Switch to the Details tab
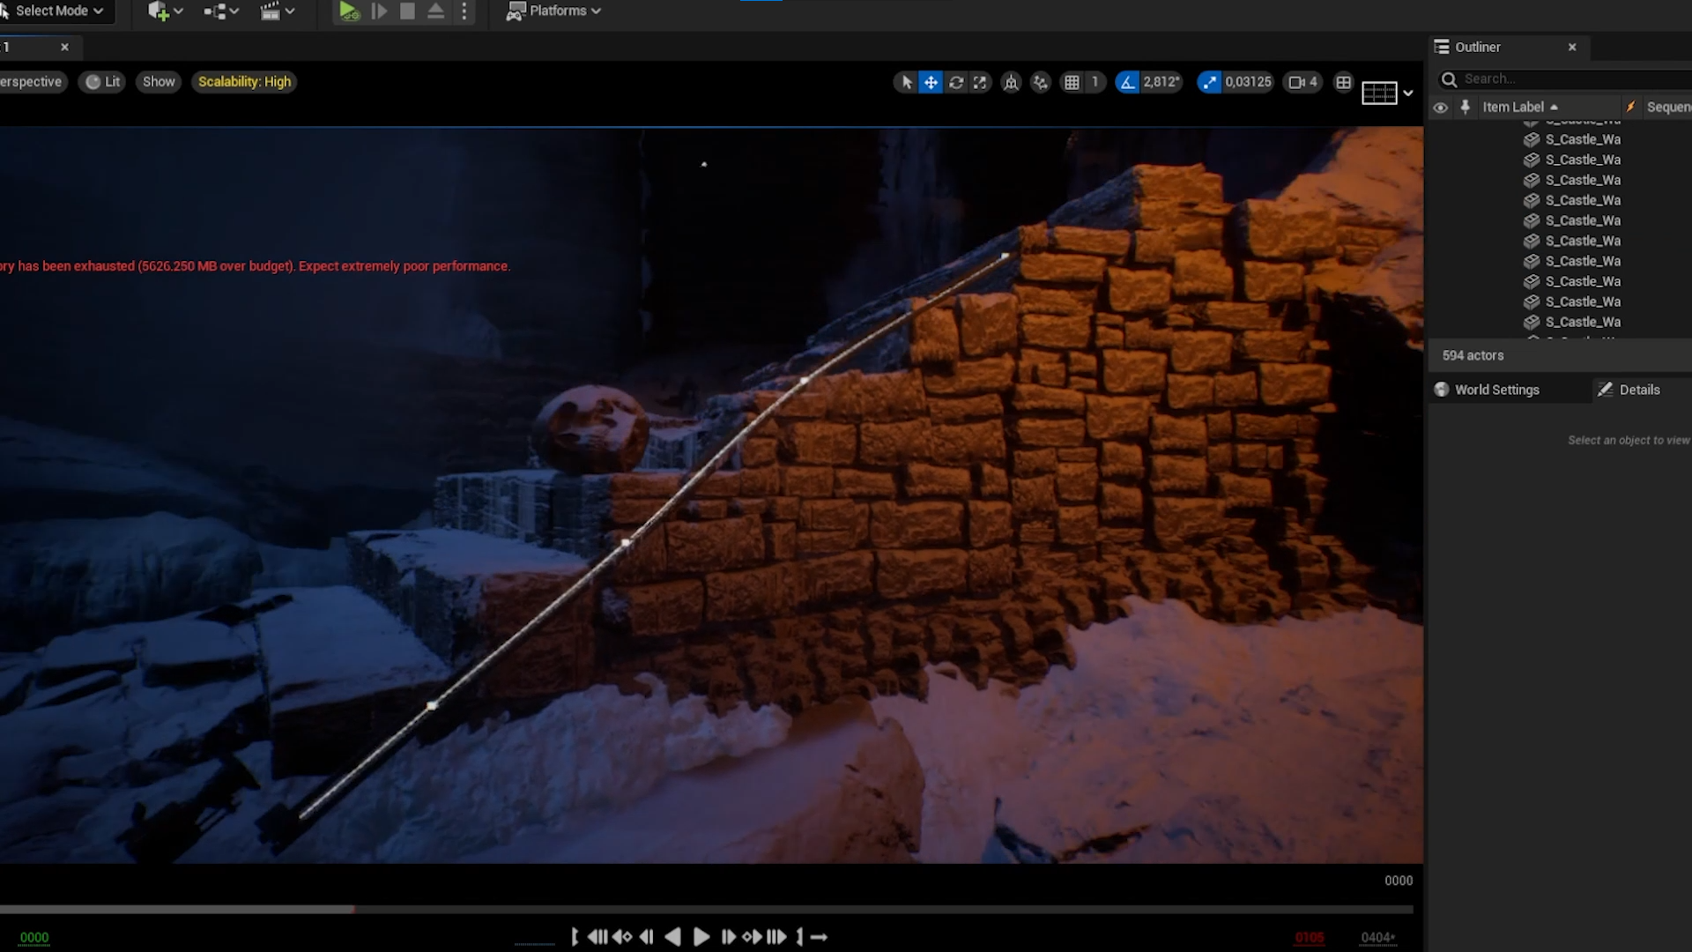The width and height of the screenshot is (1692, 952). tap(1638, 390)
